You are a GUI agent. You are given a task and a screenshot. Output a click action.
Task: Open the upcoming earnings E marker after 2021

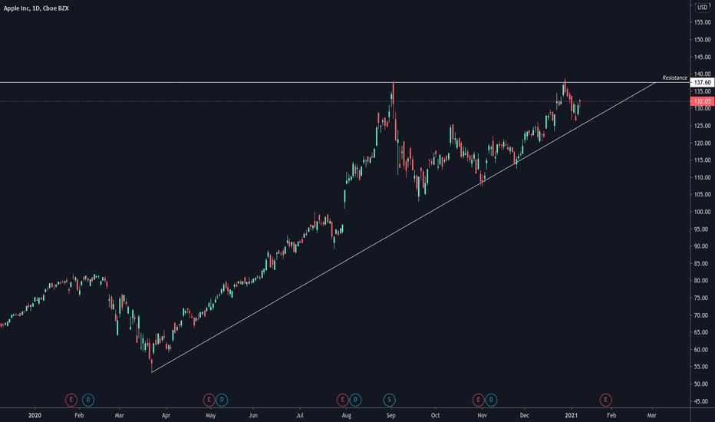[x=605, y=400]
